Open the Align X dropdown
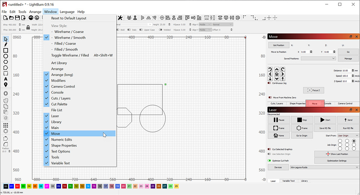Viewport: 360px width, 195px height. (205, 24)
